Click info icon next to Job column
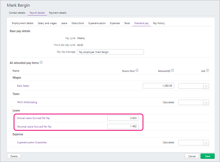The width and height of the screenshot is (220, 162). pyautogui.click(x=207, y=71)
